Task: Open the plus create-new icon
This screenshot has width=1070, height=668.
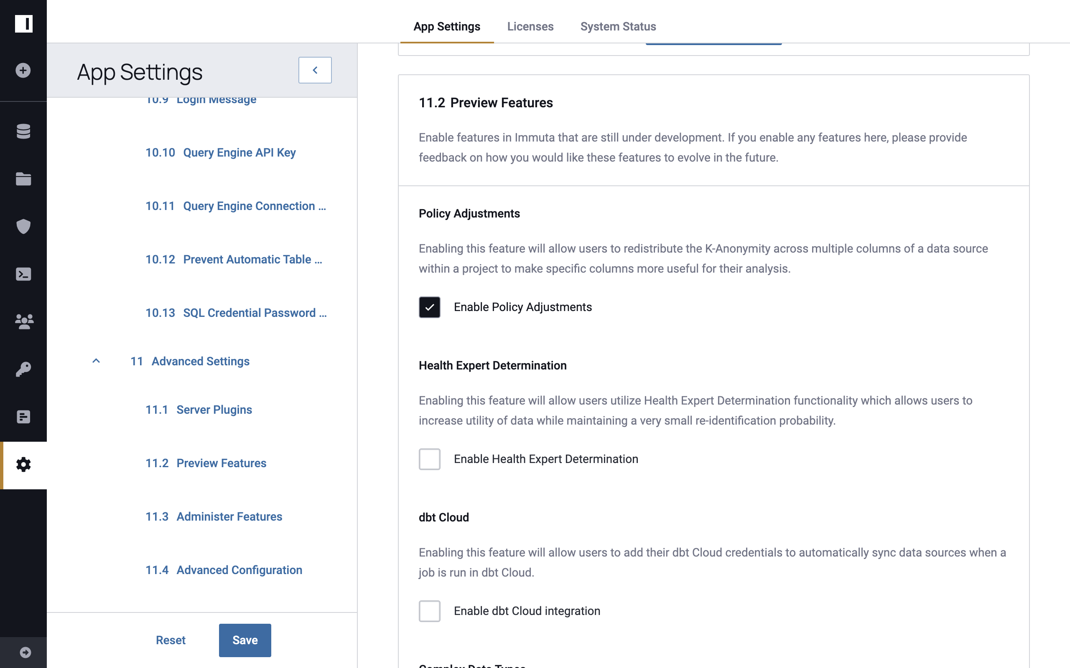Action: (x=23, y=70)
